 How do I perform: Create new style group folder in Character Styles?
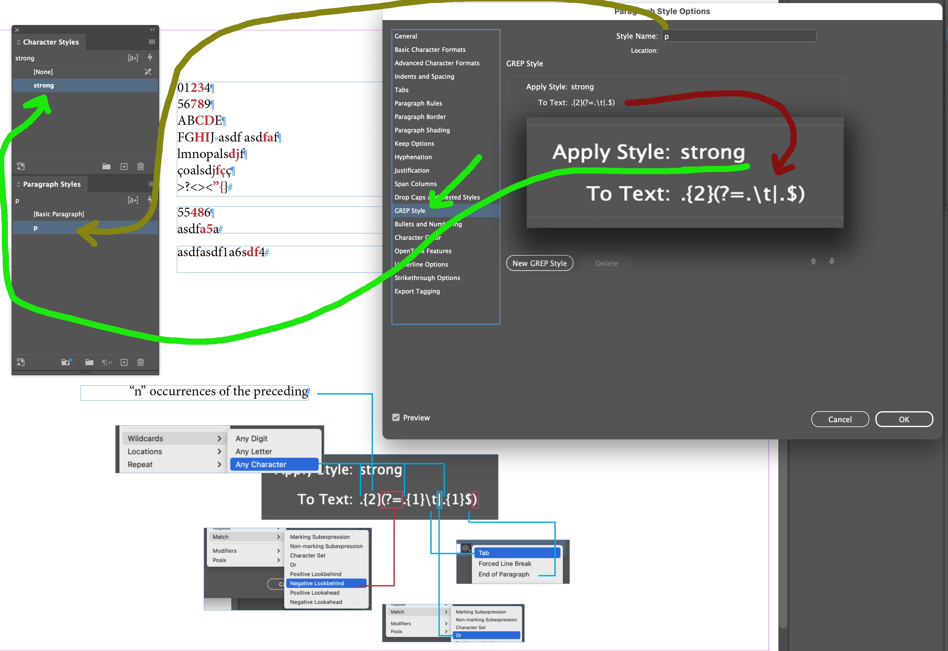[x=106, y=167]
